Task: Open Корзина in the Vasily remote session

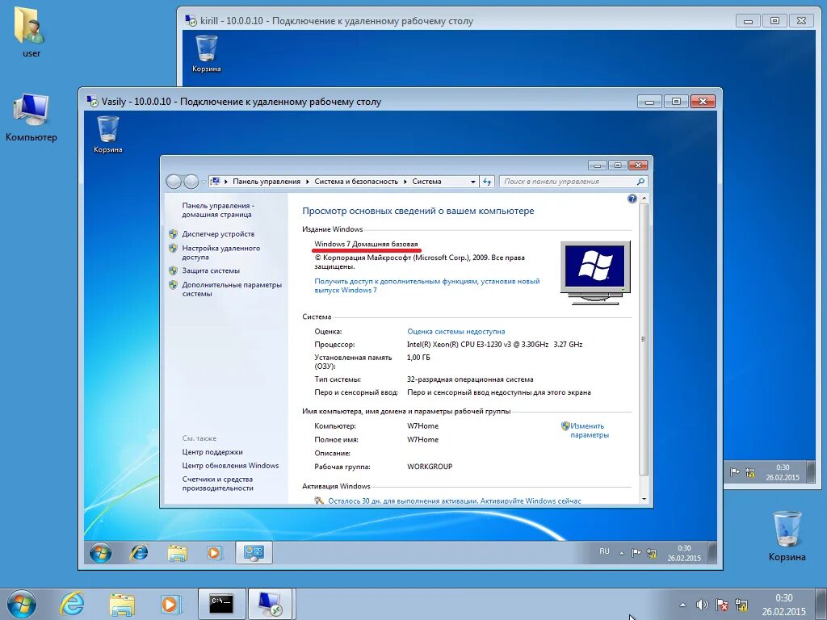Action: [107, 134]
